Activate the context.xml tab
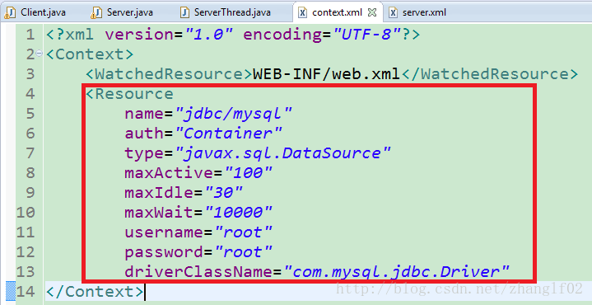The image size is (592, 305). pyautogui.click(x=337, y=12)
